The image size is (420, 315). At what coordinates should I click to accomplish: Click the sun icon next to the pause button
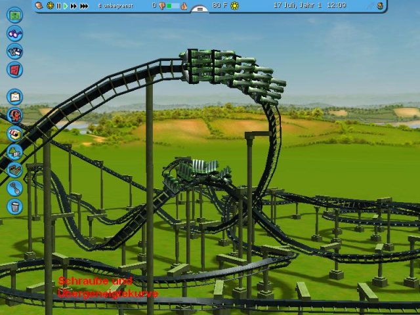point(50,6)
